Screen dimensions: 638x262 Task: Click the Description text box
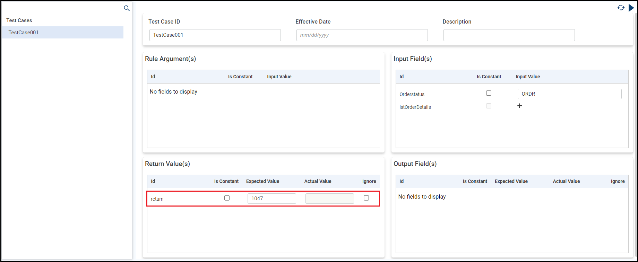tap(509, 35)
